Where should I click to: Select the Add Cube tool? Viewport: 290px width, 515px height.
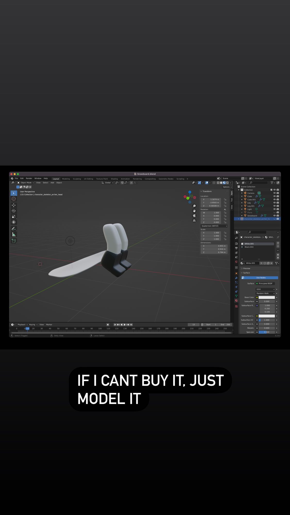coord(14,241)
